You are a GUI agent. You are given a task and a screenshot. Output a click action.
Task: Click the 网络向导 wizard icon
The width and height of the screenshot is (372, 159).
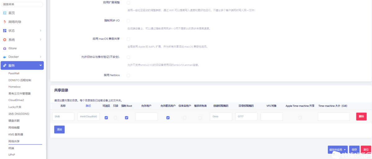click(5, 22)
